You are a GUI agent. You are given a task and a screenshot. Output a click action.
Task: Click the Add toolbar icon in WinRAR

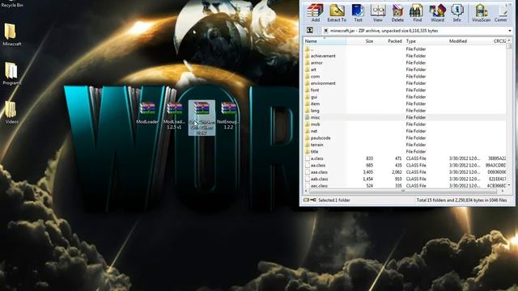pos(315,13)
